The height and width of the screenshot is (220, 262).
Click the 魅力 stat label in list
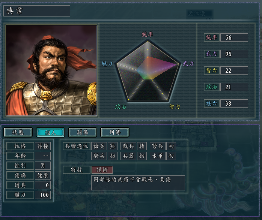pyautogui.click(x=212, y=103)
